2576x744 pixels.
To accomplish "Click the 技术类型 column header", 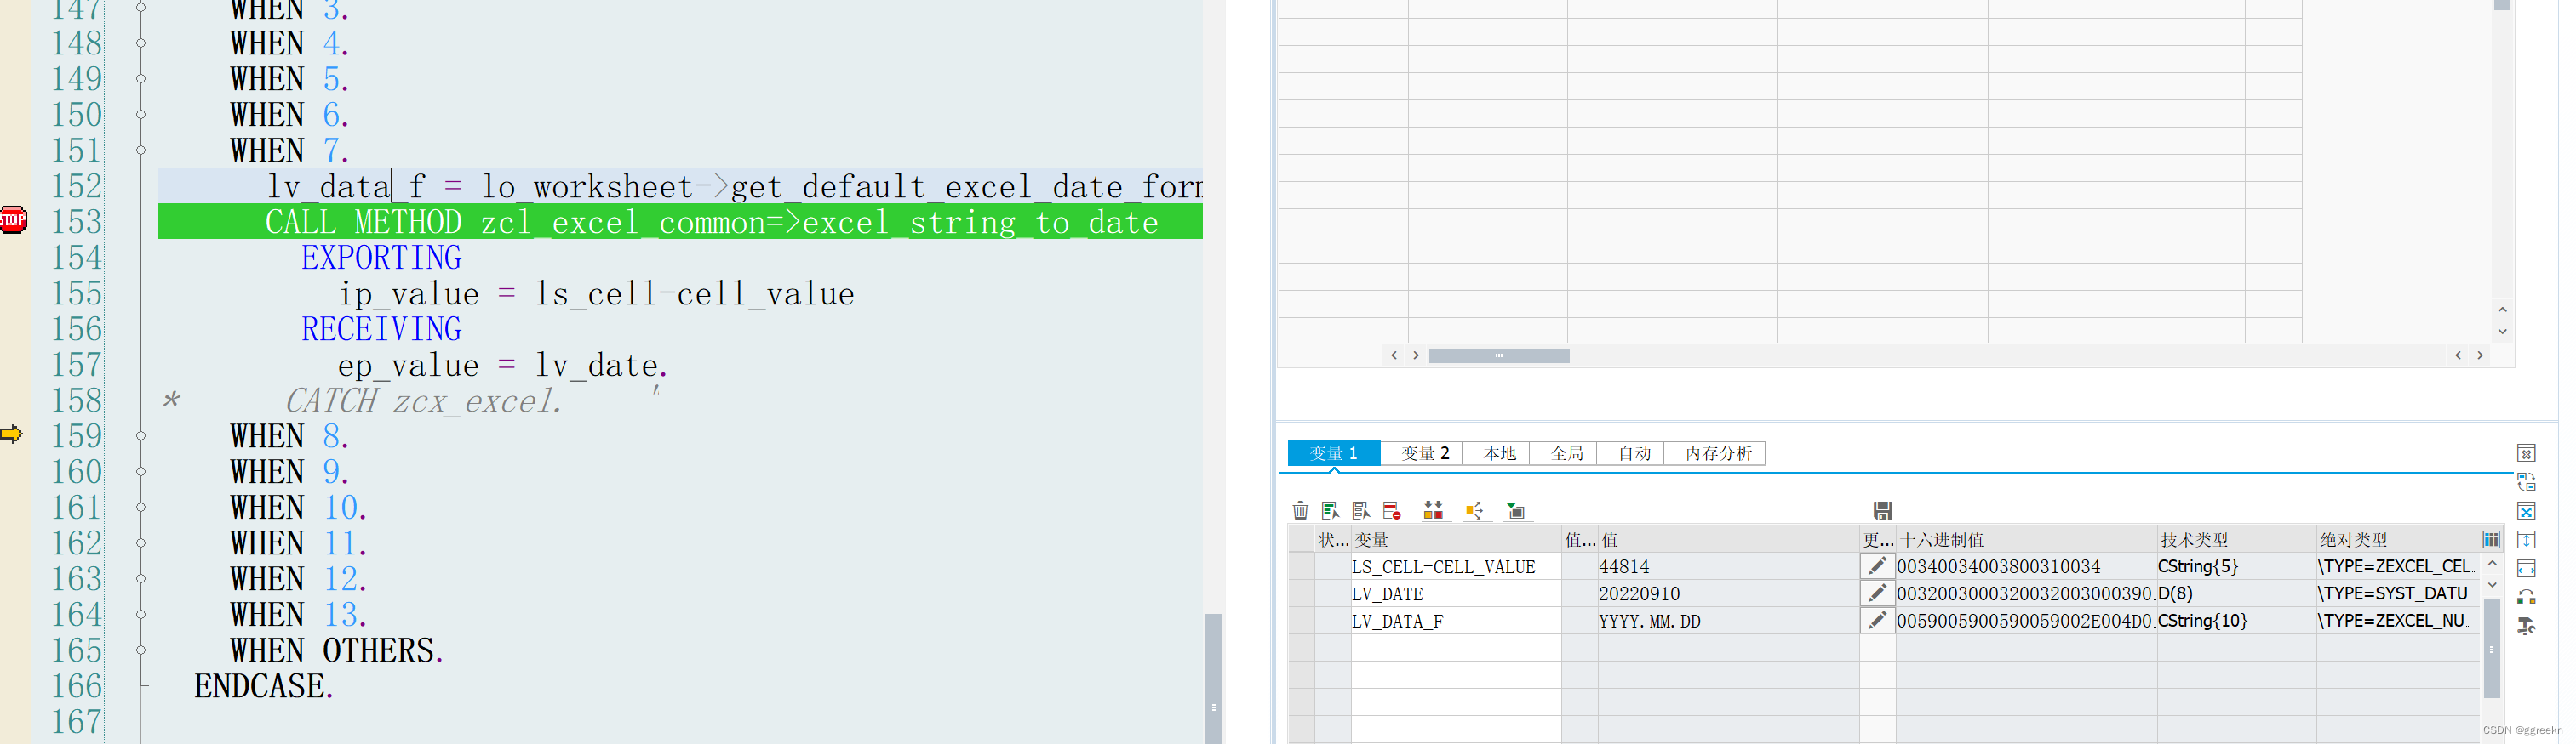I will click(2236, 539).
